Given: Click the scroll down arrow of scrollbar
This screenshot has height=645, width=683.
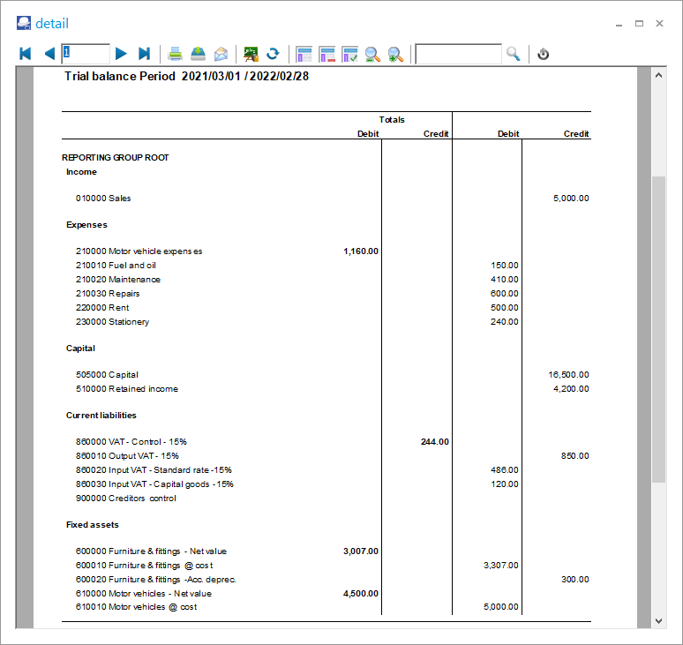Looking at the screenshot, I should (x=658, y=620).
